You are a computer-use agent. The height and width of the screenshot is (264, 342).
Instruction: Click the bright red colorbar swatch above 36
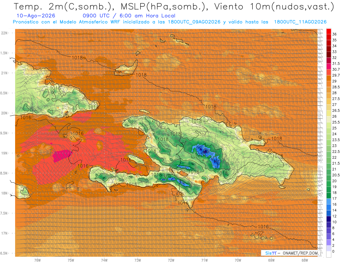[x=329, y=31]
